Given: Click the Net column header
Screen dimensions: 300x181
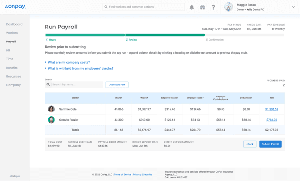Looking at the screenshot, I should [272, 98].
